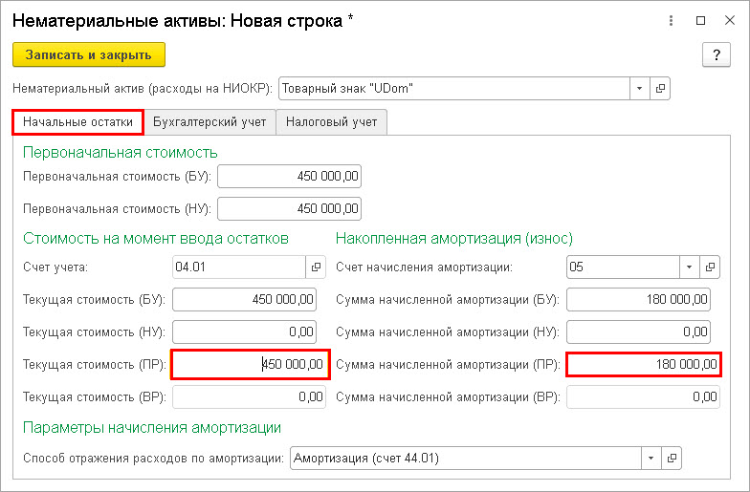Click the Первоначальная стоимость (БУ) field
750x492 pixels.
pyautogui.click(x=289, y=176)
